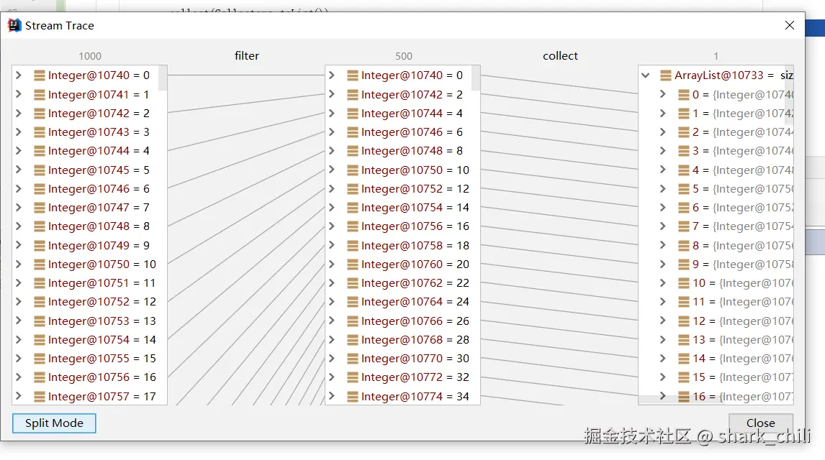This screenshot has height=460, width=825.
Task: Click object icon of Integer@10756 = 16 in middle list
Action: 353,226
